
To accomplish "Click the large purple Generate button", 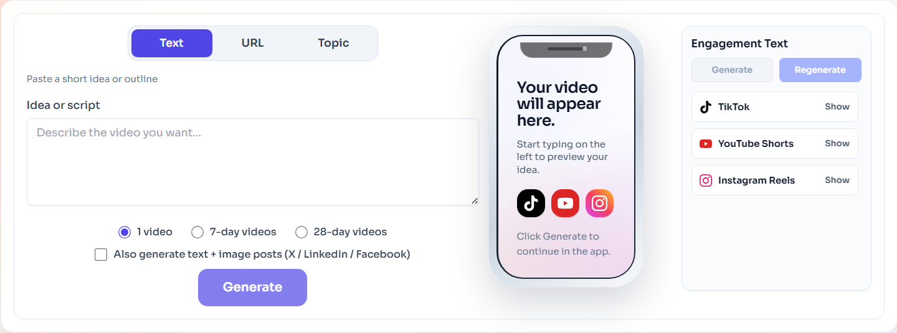I will [252, 288].
